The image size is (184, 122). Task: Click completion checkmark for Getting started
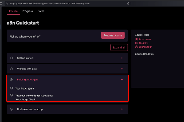11,58
